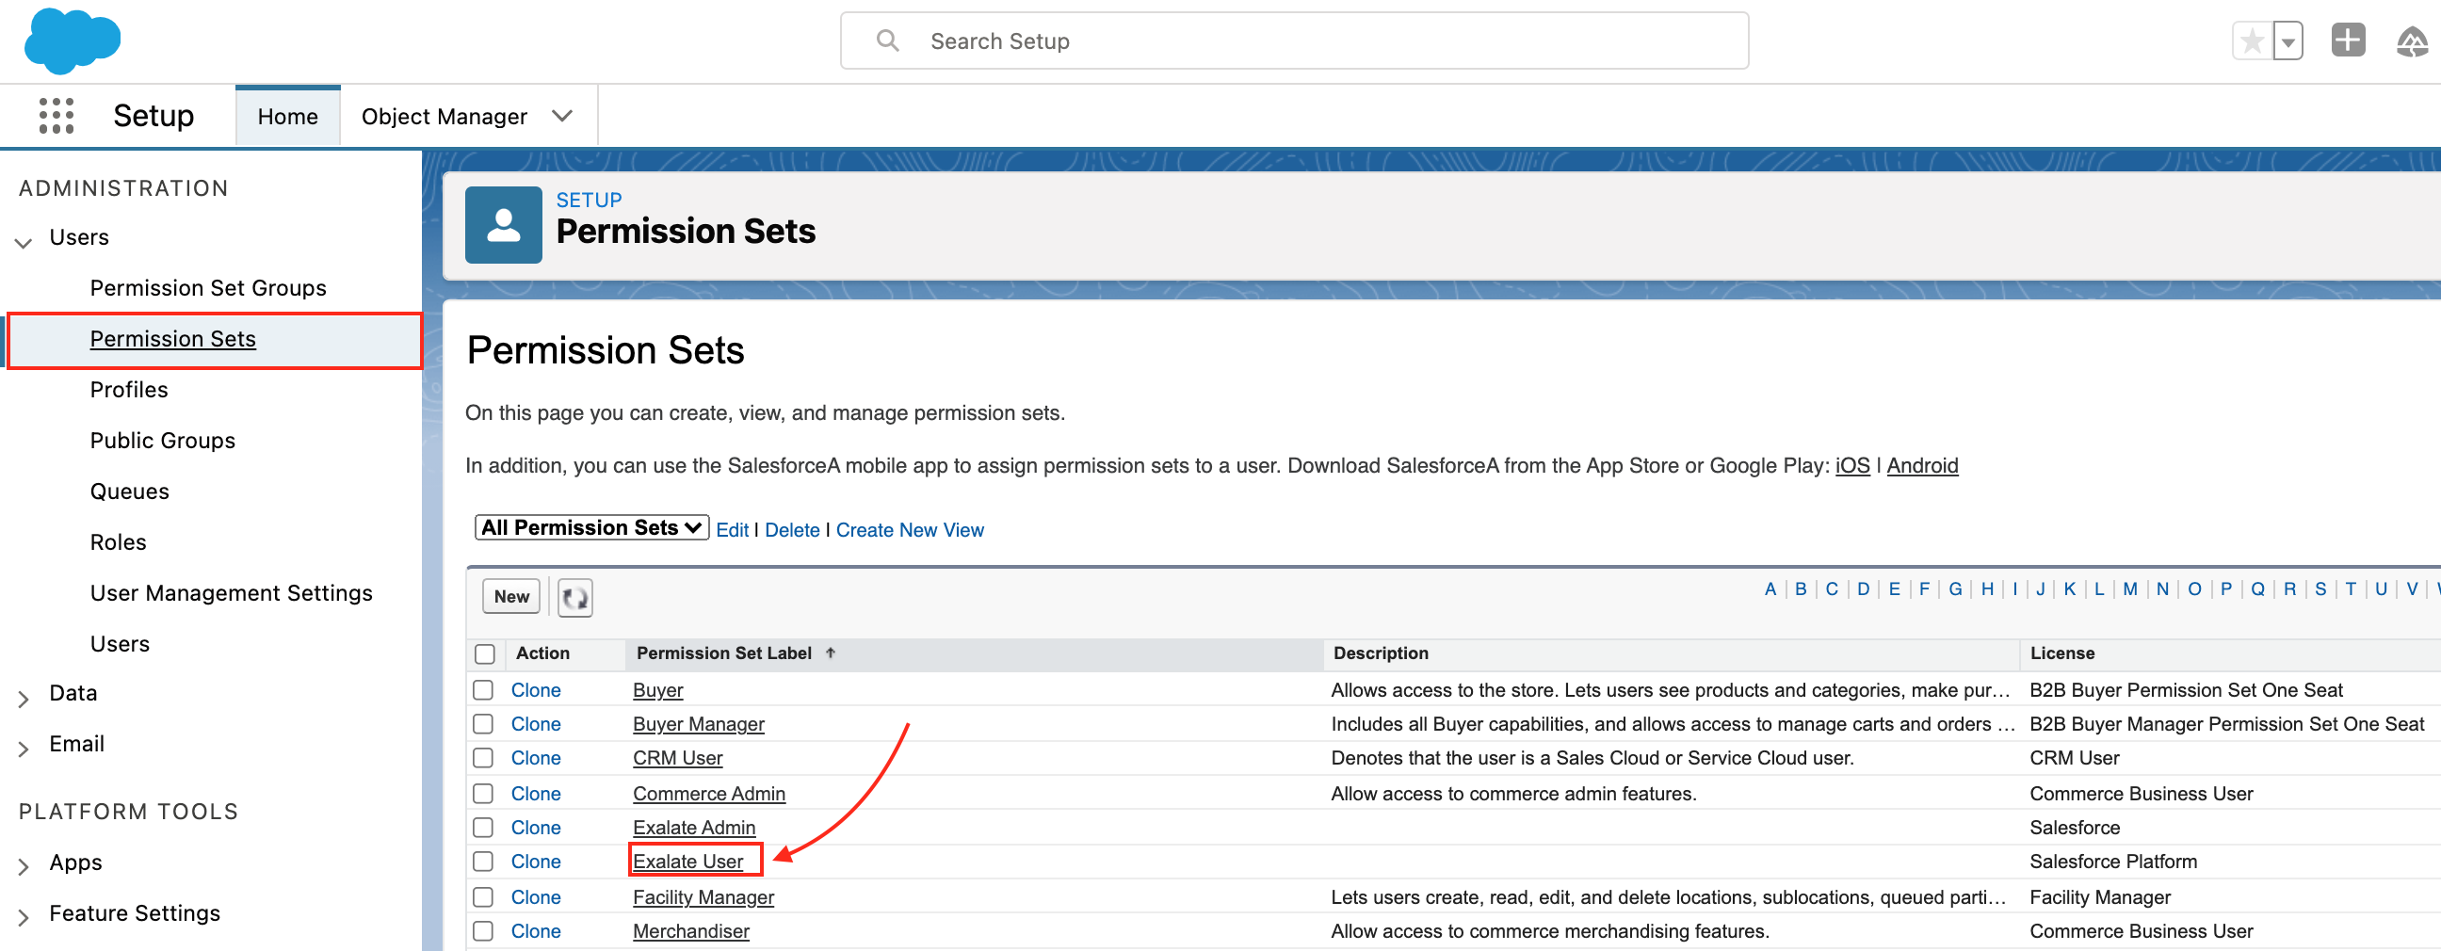Click the Delete view link
This screenshot has width=2441, height=951.
point(792,529)
